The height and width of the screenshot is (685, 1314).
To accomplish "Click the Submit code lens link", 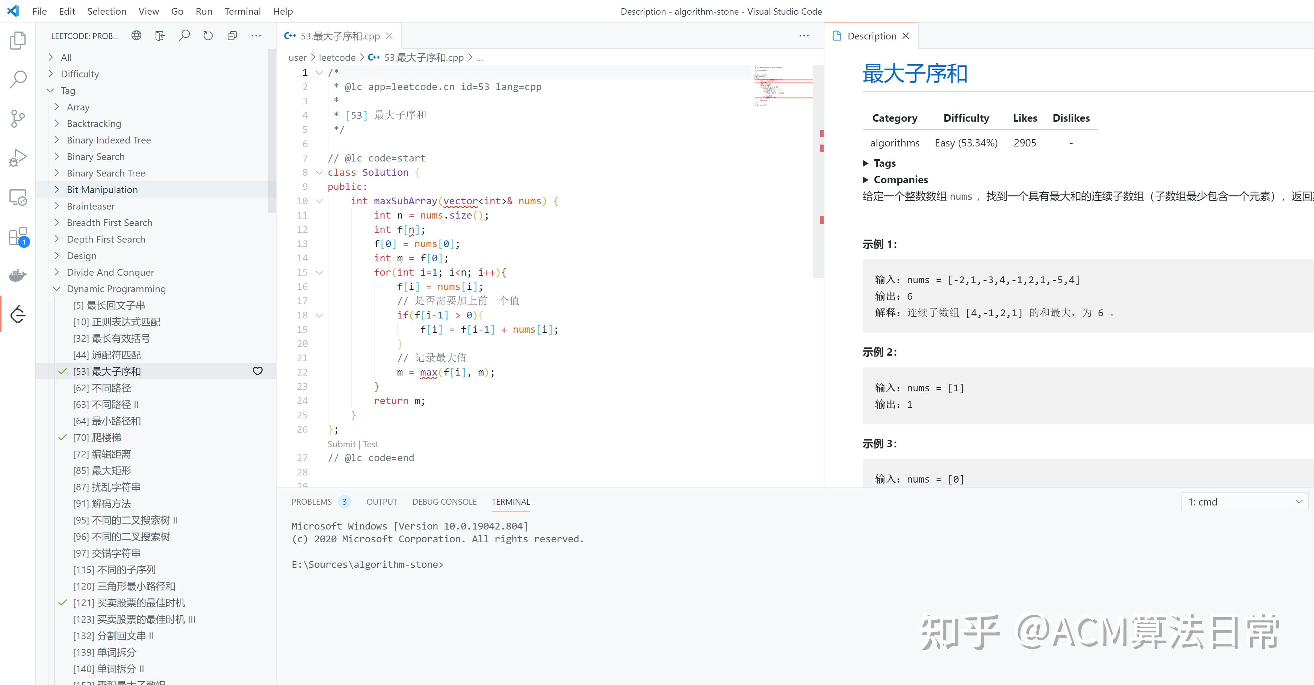I will 341,444.
